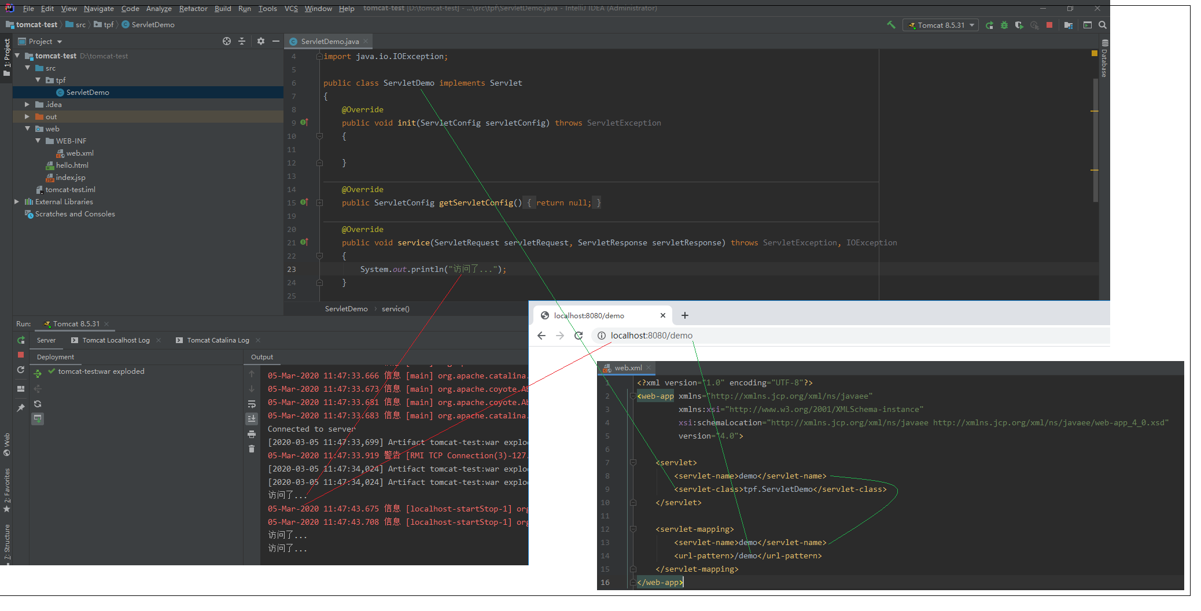Switch to Tomcat Localhost Log tab
The height and width of the screenshot is (611, 1201).
click(x=116, y=340)
